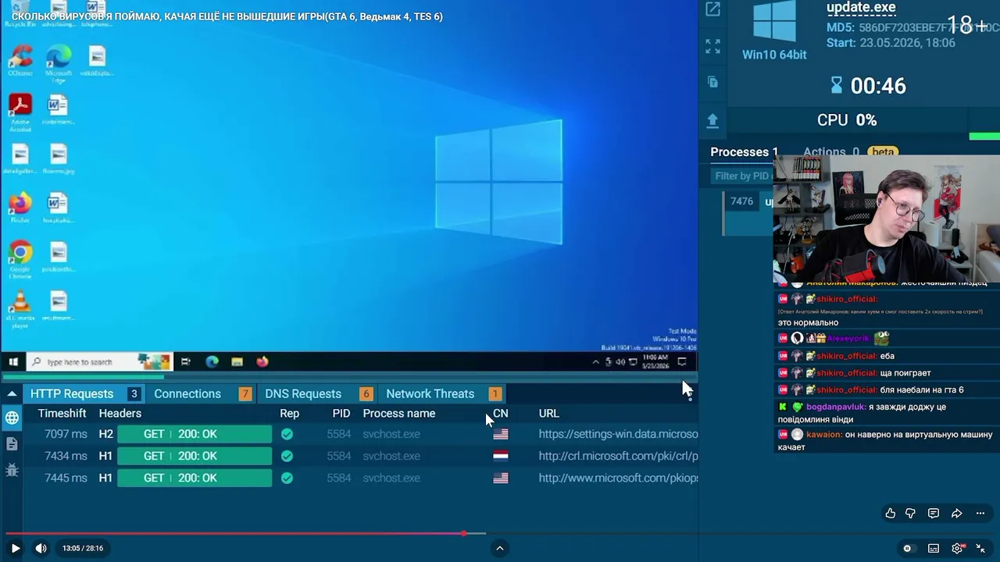
Task: Expand the video chapters chevron button
Action: pyautogui.click(x=500, y=548)
